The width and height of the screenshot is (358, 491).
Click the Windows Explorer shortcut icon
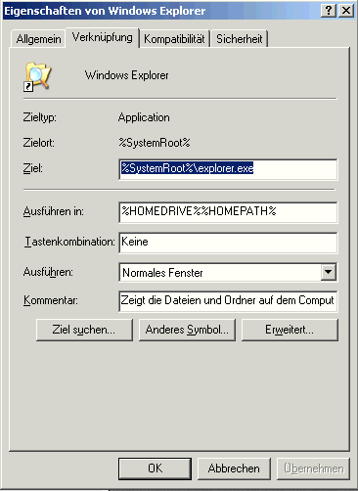37,76
